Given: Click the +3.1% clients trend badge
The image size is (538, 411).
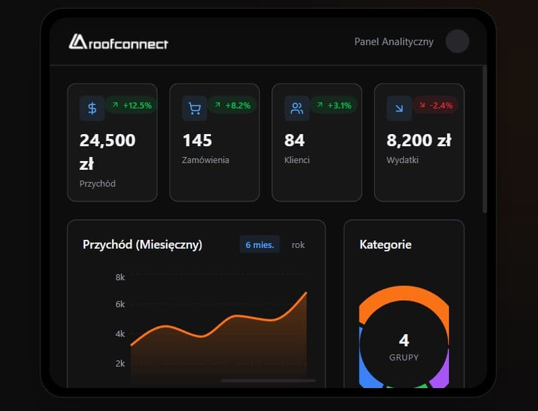Looking at the screenshot, I should pyautogui.click(x=336, y=105).
